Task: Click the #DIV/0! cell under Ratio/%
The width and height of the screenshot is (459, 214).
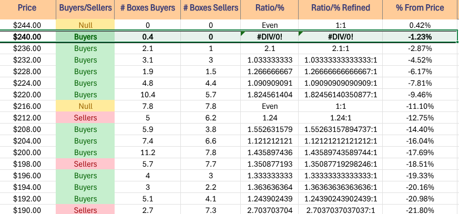Action: (x=269, y=37)
